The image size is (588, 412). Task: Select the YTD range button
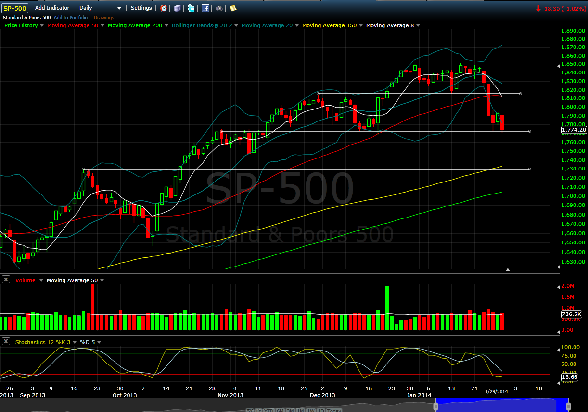(x=268, y=410)
